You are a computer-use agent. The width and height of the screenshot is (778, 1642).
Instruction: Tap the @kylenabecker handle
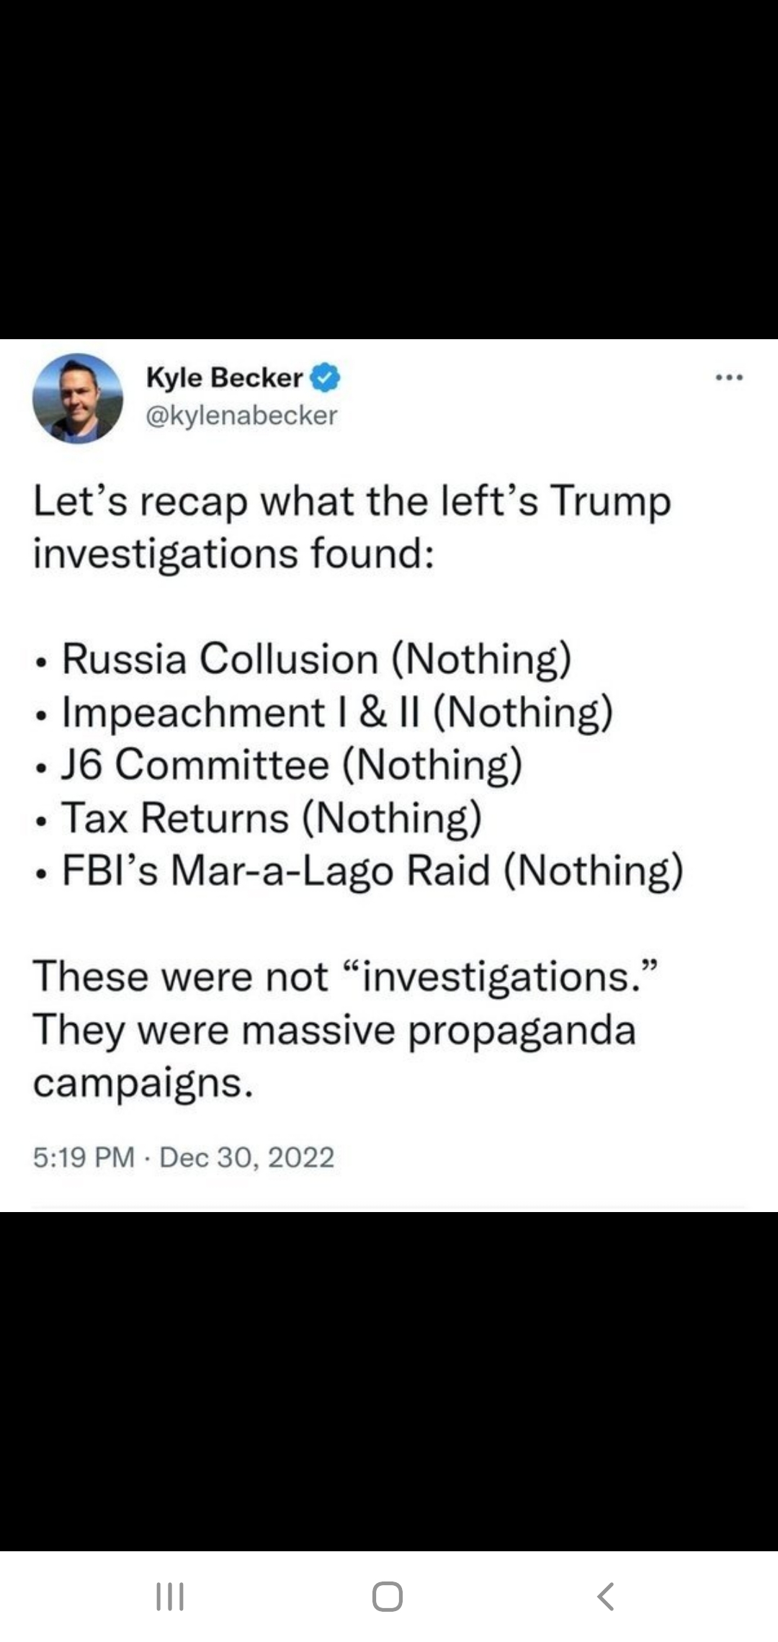pyautogui.click(x=242, y=415)
